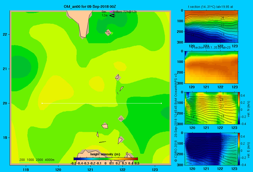
Task: Click the '0.5' maximum on height anomaly scale
Action: [137, 163]
